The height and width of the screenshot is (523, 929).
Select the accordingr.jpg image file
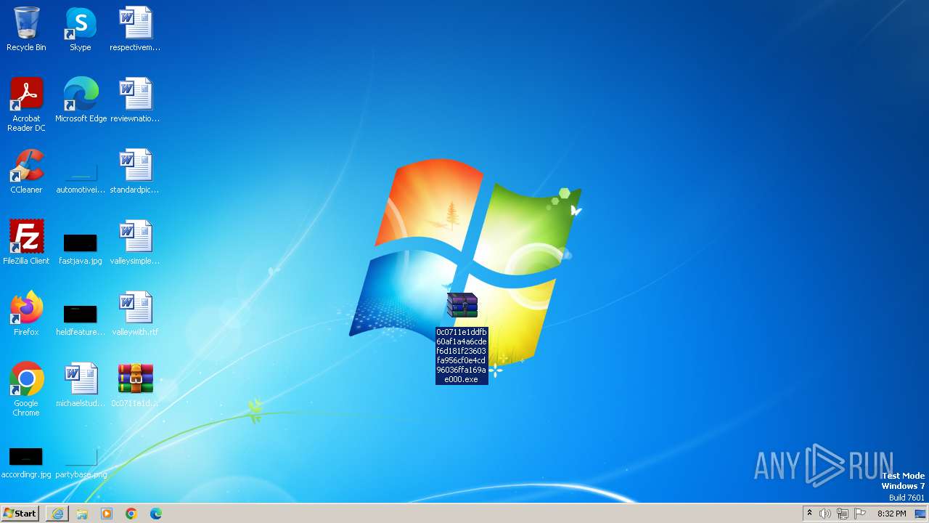pyautogui.click(x=26, y=462)
